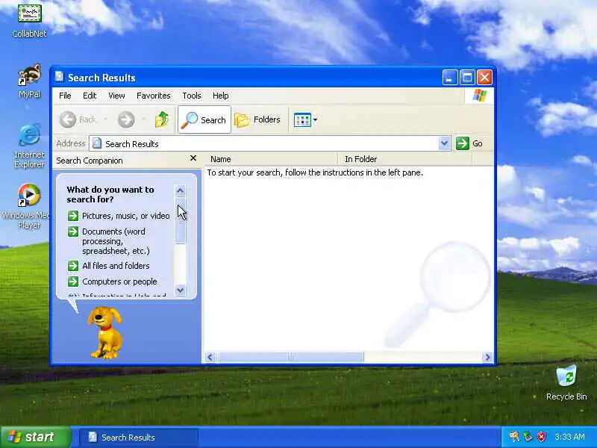The width and height of the screenshot is (597, 448).
Task: Select the MyPal desktop shortcut
Action: 29,81
